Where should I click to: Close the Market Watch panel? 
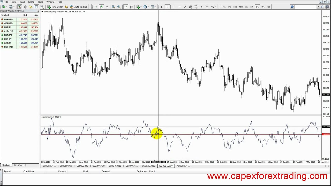pos(38,11)
